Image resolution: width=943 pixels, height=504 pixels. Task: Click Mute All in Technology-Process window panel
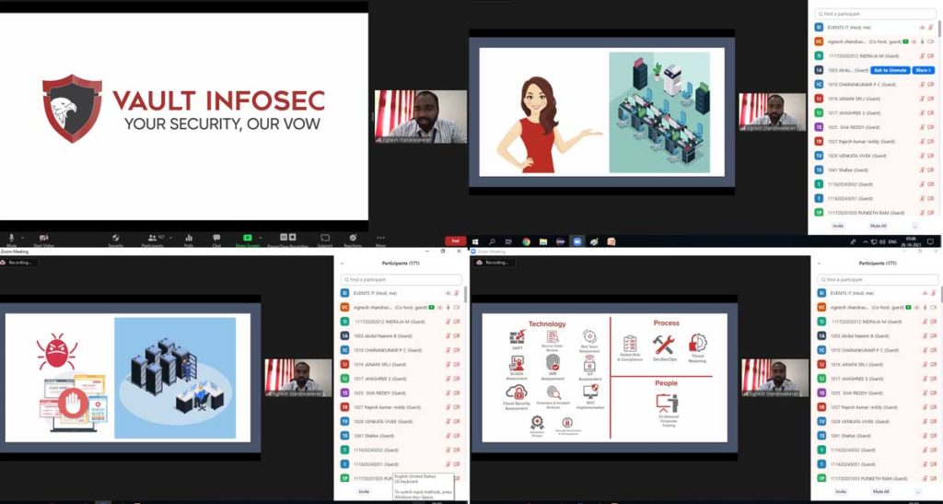879,491
